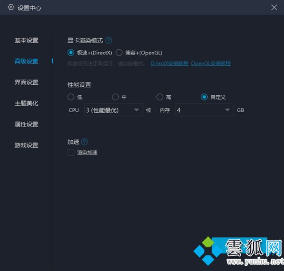Select 兼容+(OpenGL) render mode
284x271 pixels.
[119, 53]
